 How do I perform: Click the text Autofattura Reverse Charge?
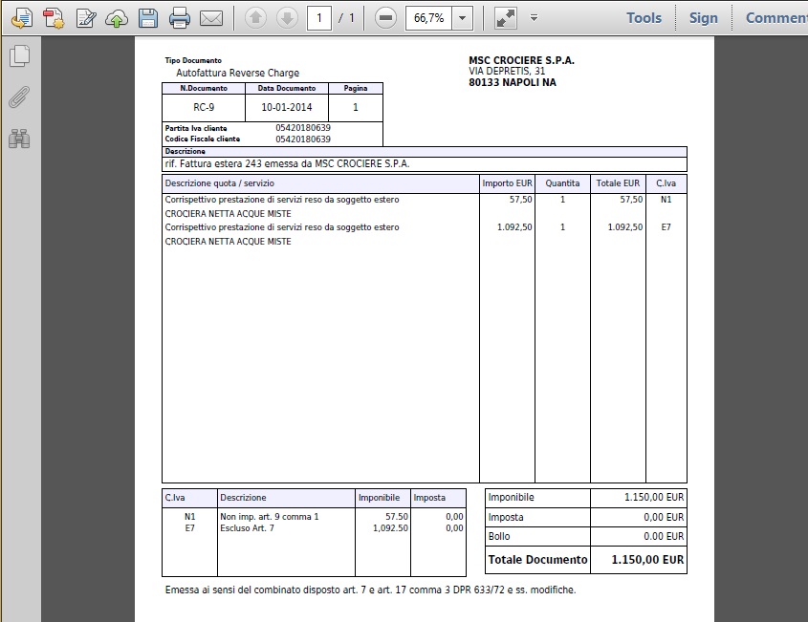[x=237, y=74]
